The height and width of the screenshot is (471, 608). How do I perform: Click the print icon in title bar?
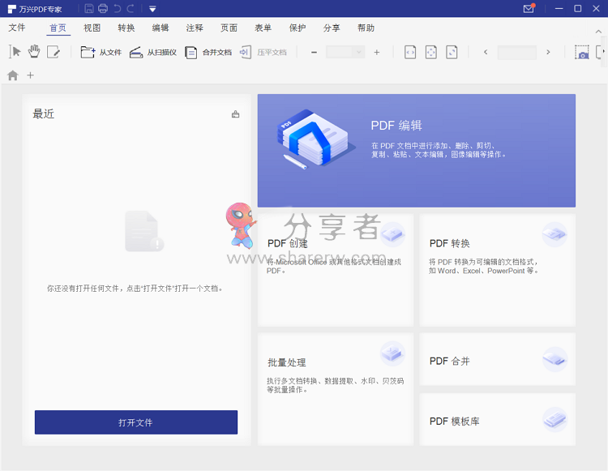click(x=103, y=9)
